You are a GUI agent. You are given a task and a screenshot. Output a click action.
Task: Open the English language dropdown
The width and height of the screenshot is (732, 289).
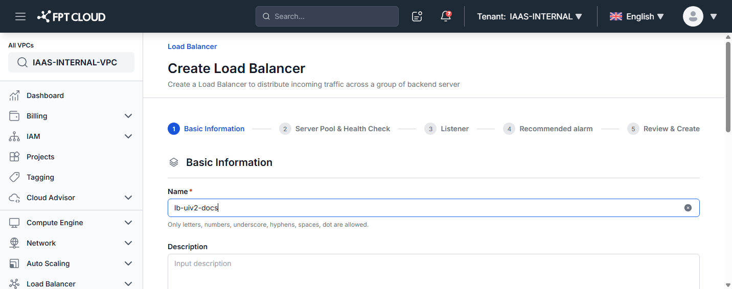click(637, 16)
